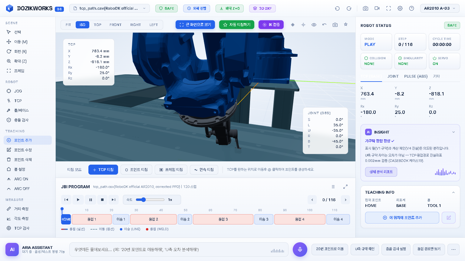Viewport: 465px width, 261px height.
Task: Switch to the TOP view tab
Action: pyautogui.click(x=97, y=25)
